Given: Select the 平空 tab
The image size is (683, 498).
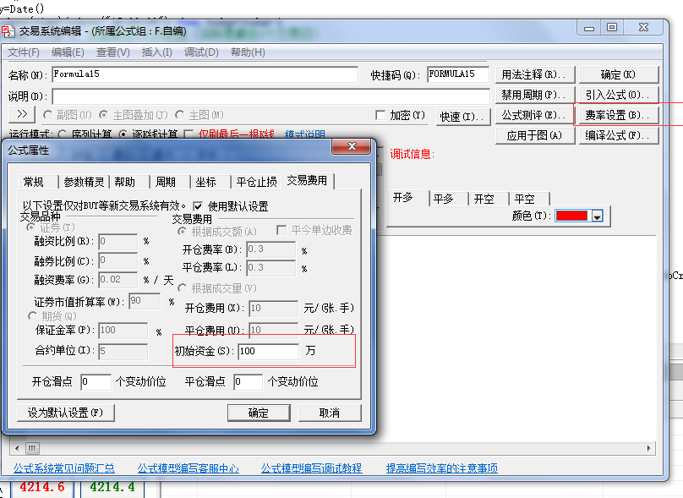Looking at the screenshot, I should tap(524, 199).
